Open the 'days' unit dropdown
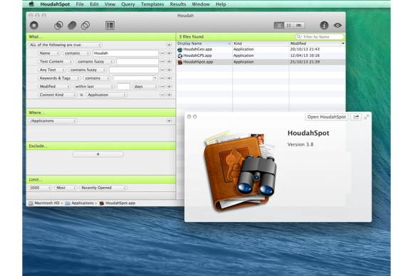The image size is (413, 276). tap(145, 86)
